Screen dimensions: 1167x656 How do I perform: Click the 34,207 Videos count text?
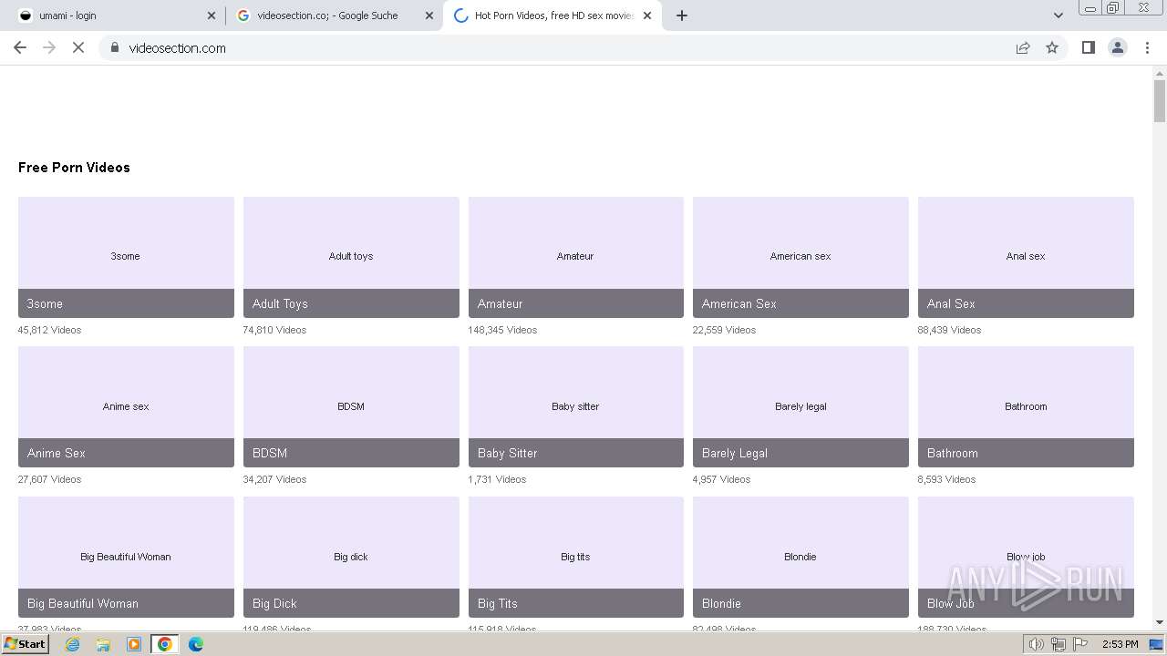coord(274,479)
